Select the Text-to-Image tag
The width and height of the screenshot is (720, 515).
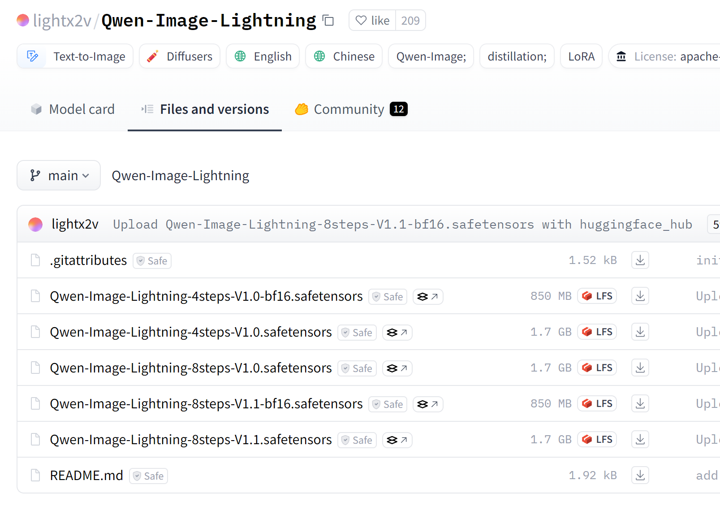75,56
